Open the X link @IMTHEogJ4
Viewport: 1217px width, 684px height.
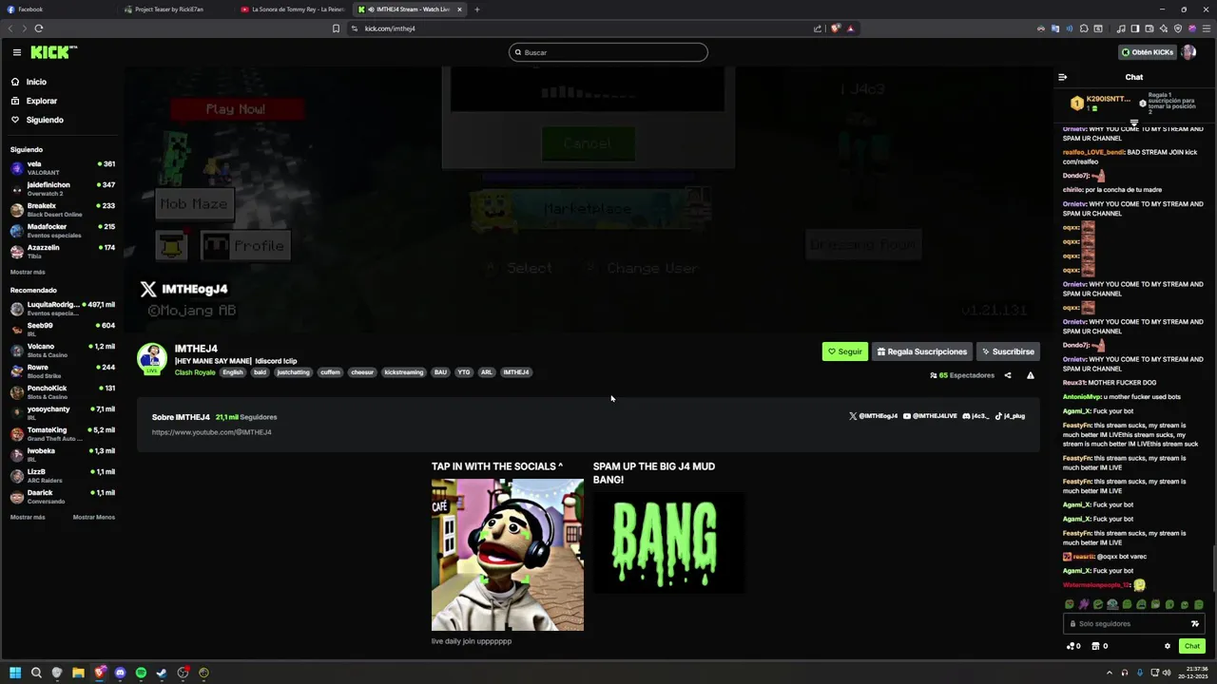pos(873,416)
